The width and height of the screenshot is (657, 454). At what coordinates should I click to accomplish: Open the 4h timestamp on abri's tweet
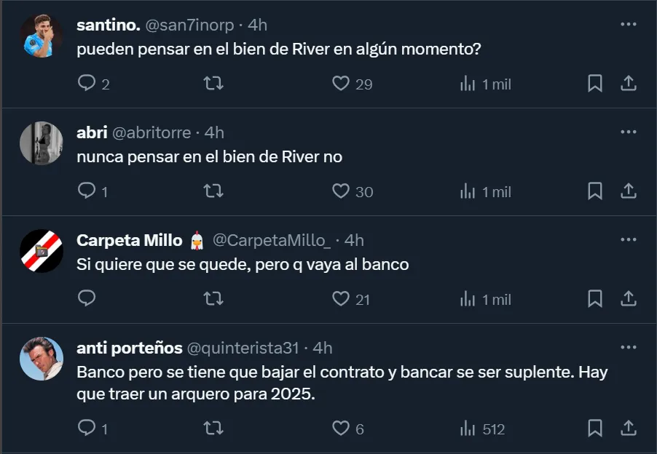click(x=214, y=132)
